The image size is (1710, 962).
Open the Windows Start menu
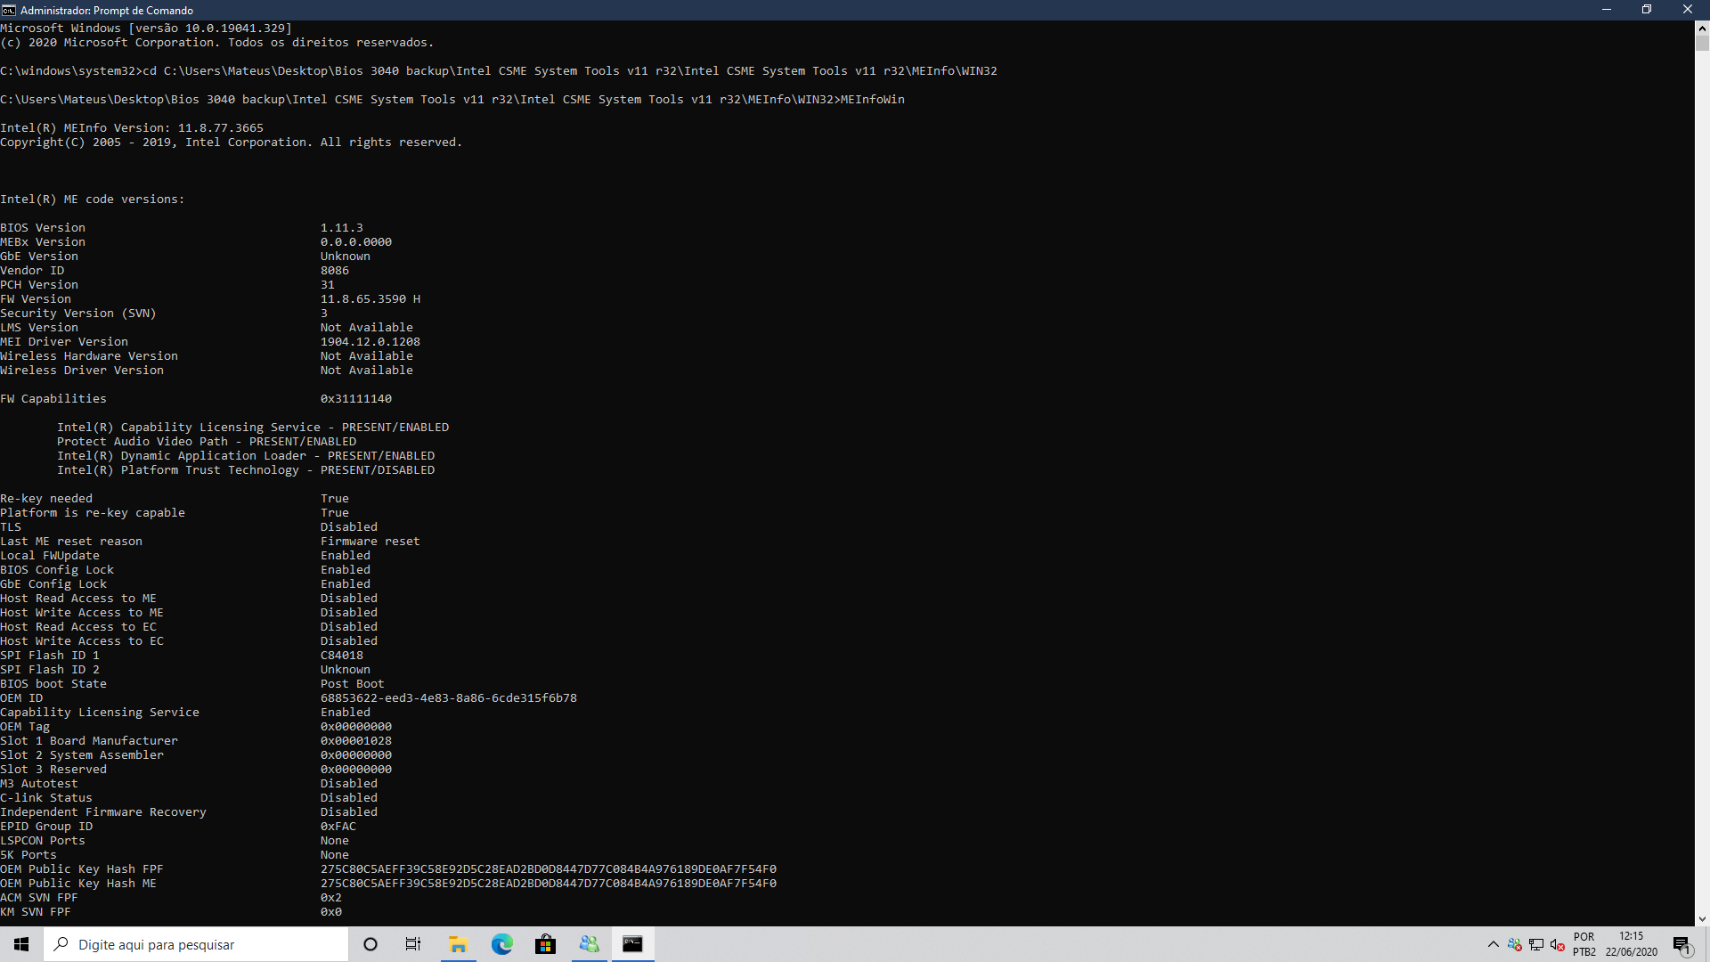tap(21, 944)
